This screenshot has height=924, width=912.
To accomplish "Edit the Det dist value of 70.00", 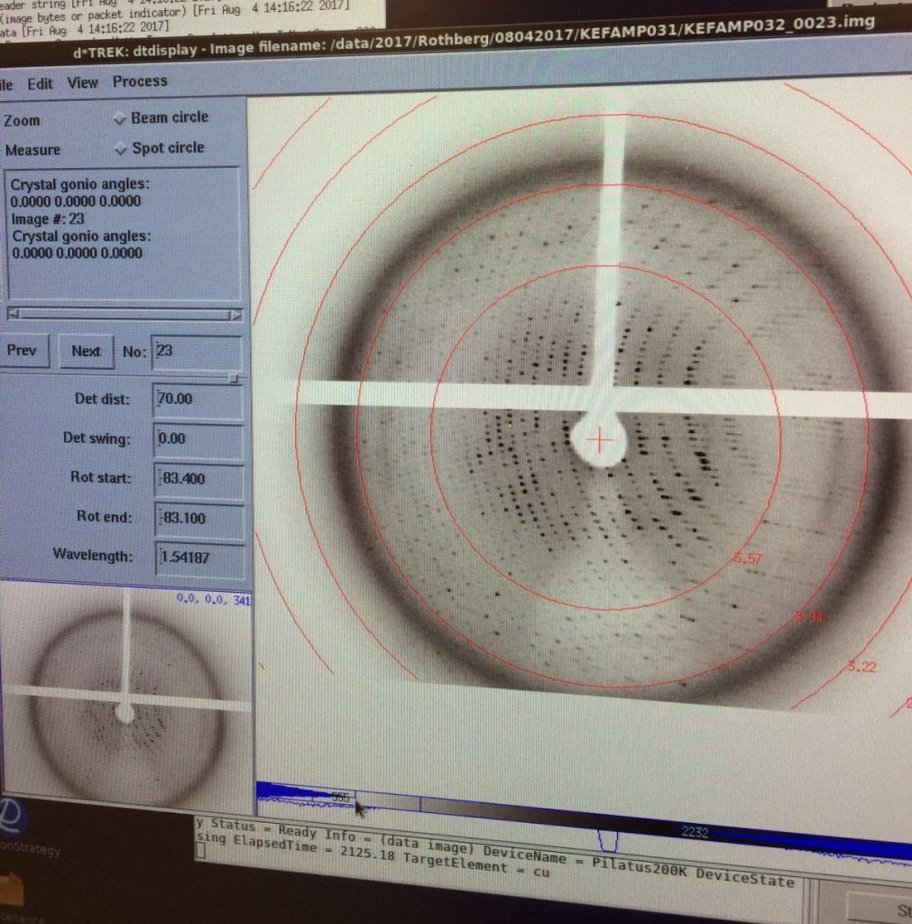I will click(197, 399).
